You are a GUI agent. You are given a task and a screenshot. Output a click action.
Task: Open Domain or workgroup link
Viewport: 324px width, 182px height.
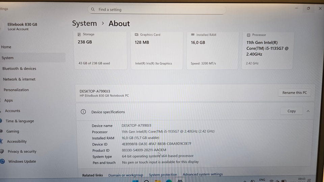[126, 175]
